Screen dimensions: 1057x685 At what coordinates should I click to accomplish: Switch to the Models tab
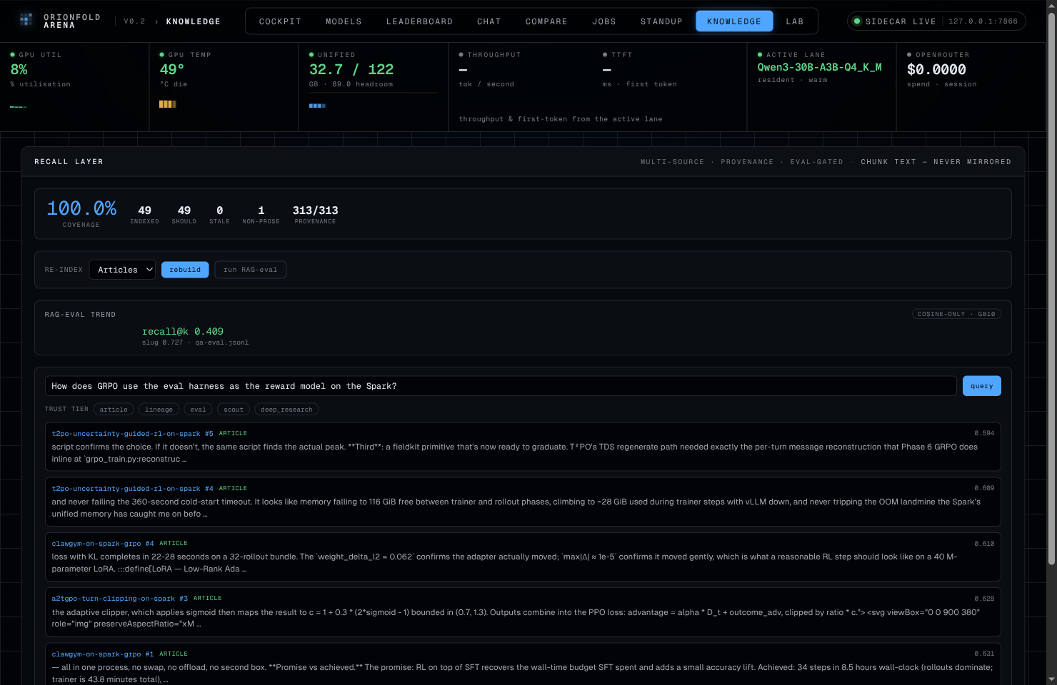point(344,21)
